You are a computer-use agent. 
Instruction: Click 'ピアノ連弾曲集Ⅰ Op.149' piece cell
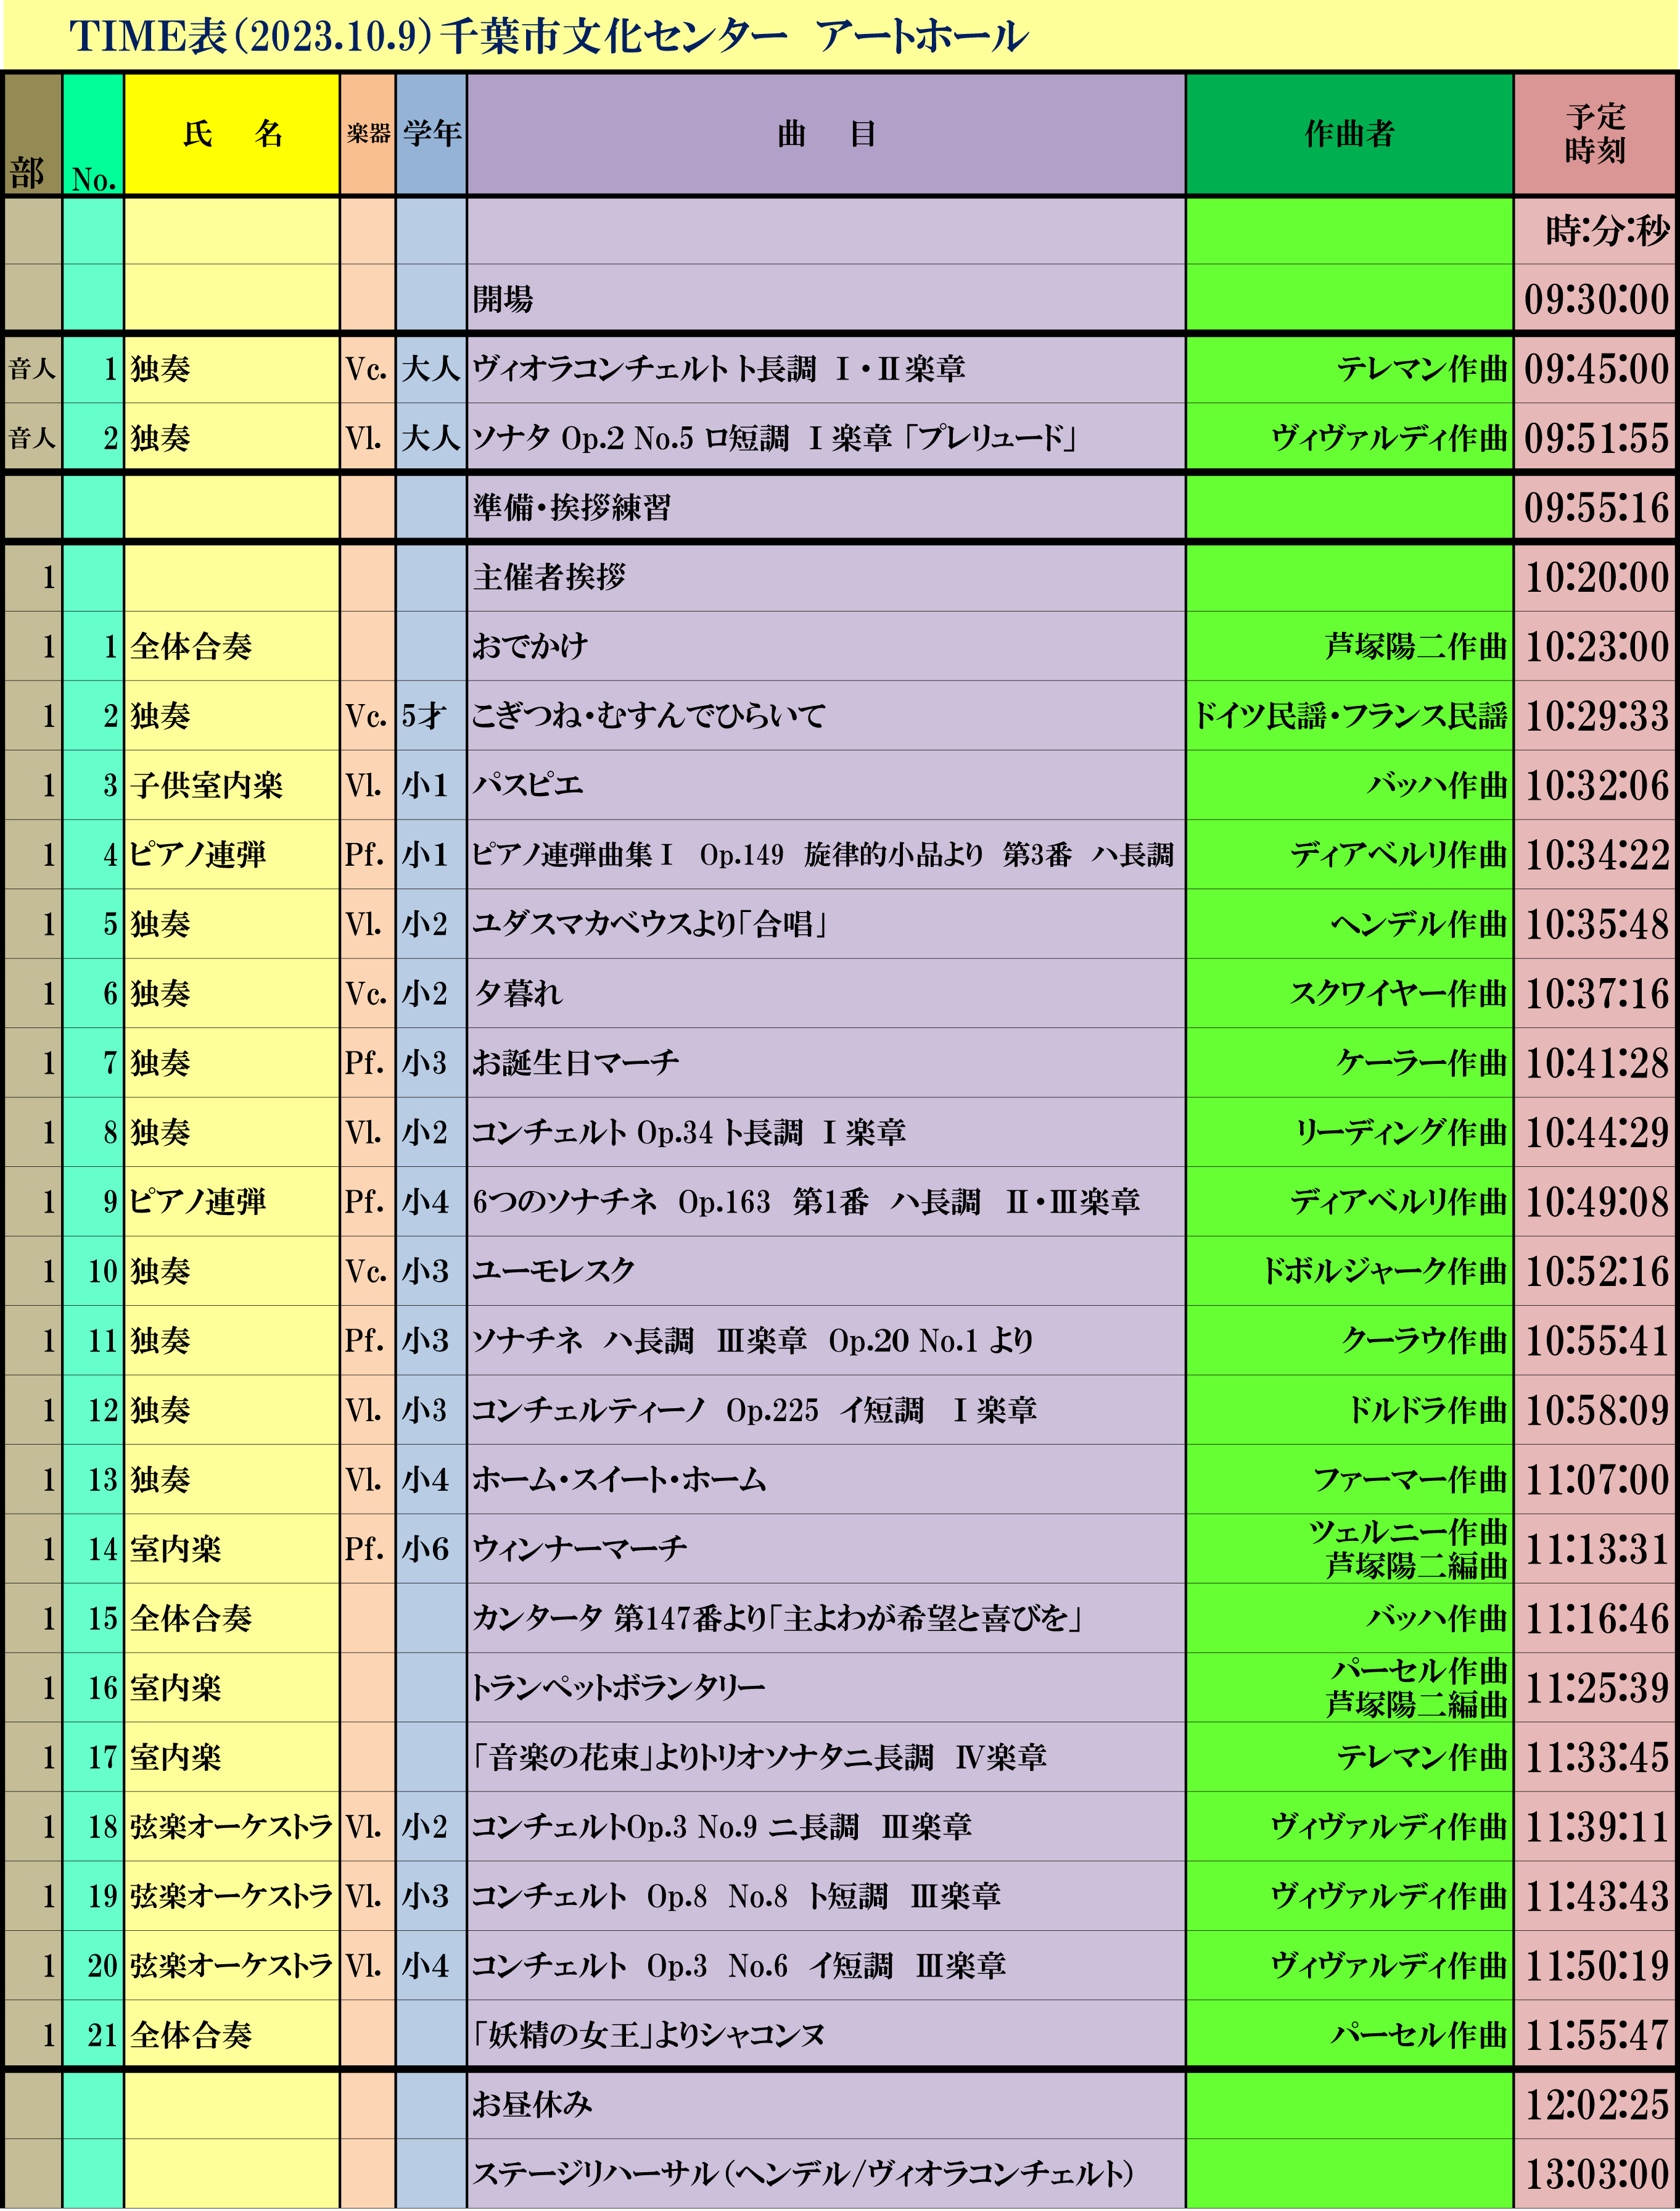click(826, 855)
